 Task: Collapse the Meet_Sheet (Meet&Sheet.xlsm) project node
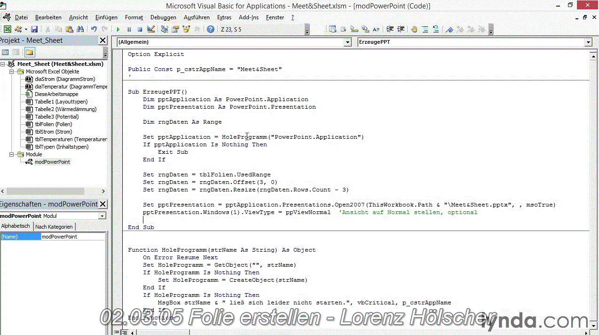click(3, 64)
